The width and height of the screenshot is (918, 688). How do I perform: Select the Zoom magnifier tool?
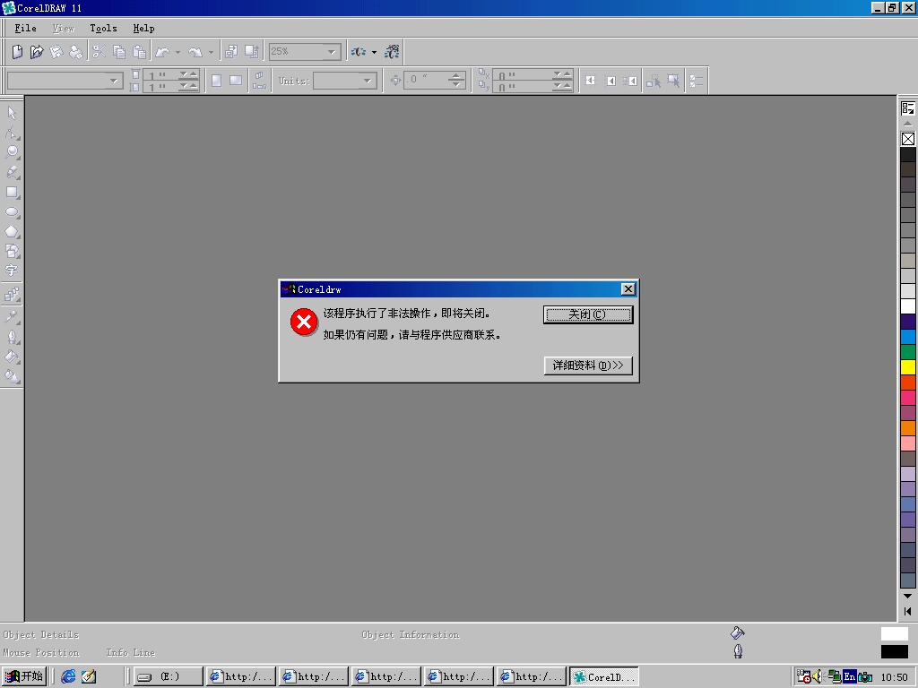[12, 152]
